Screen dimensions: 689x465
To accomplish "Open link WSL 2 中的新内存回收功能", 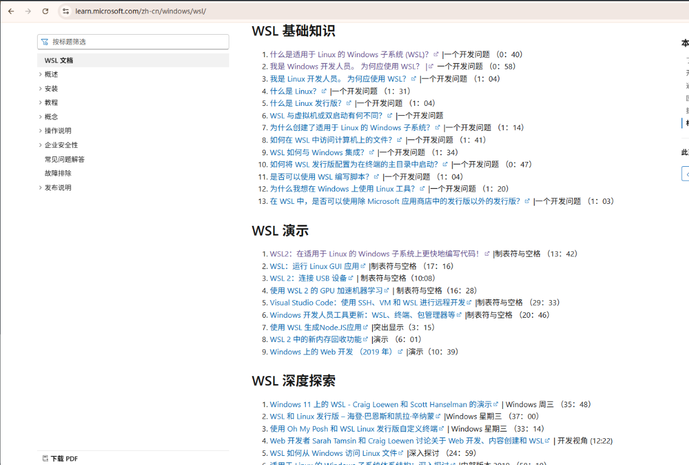I will (316, 340).
